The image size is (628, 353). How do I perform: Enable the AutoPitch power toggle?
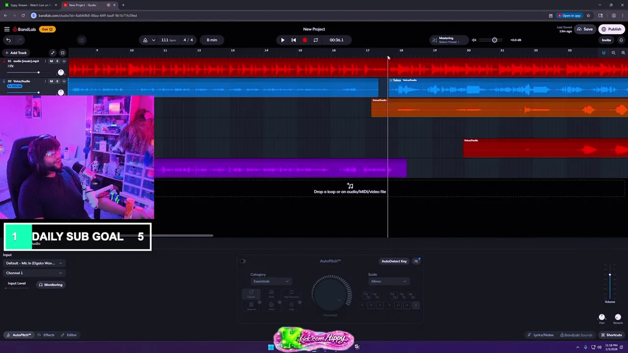click(x=243, y=261)
